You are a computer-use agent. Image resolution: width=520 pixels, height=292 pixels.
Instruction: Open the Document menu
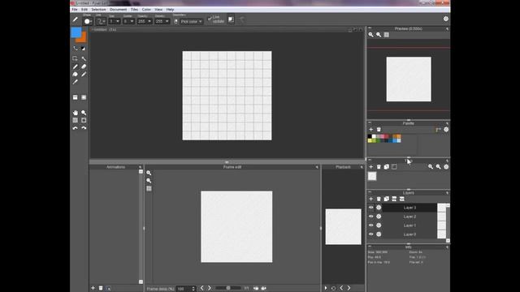click(118, 10)
